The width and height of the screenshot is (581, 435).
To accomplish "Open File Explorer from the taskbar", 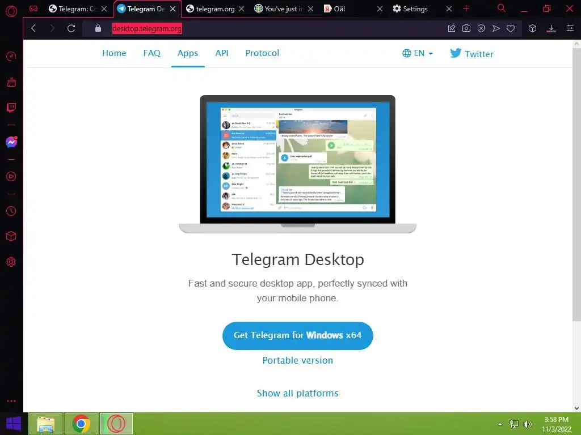I will (x=45, y=424).
